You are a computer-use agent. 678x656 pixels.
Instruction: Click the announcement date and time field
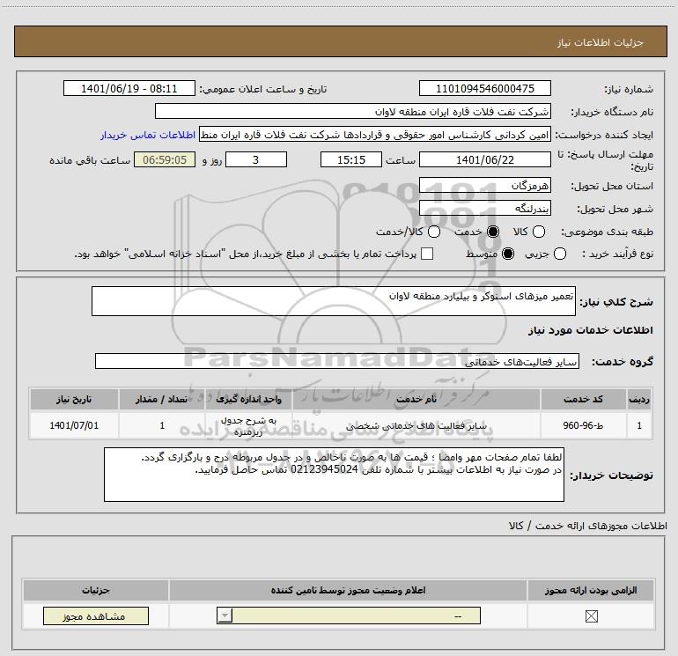coord(129,88)
